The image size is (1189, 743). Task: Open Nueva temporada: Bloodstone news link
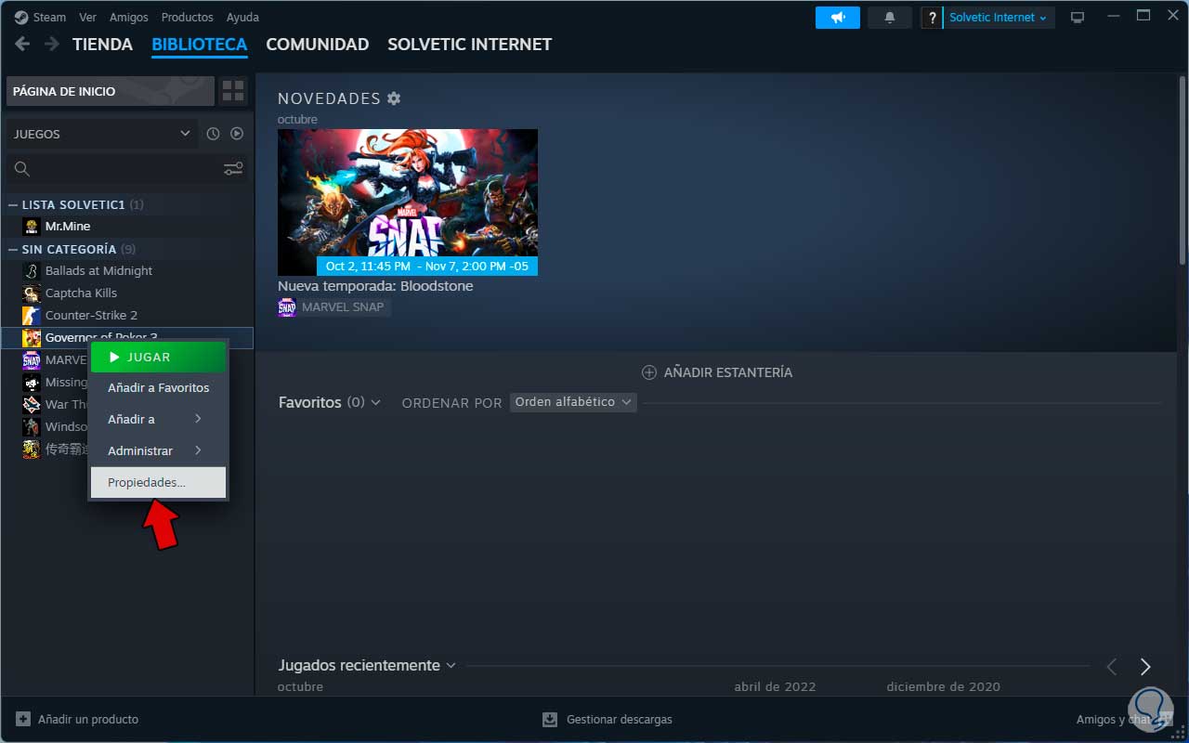(x=375, y=286)
